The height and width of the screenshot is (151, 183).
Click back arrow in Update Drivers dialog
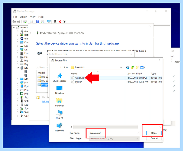tap(31, 33)
